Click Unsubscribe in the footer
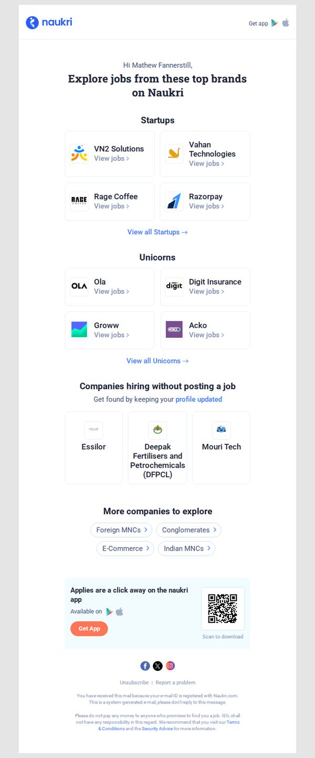 click(x=134, y=682)
